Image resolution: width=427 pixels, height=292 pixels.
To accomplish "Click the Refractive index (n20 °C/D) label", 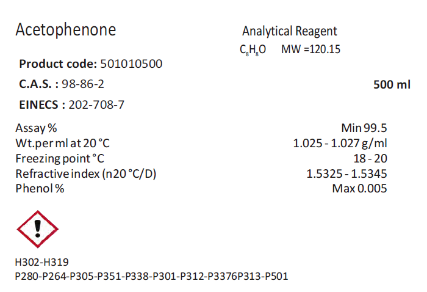I will (86, 173).
